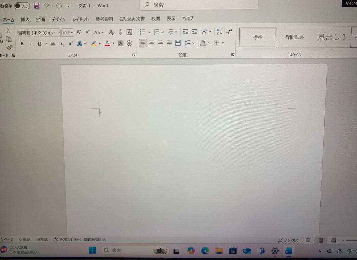Expand the line spacing dropdown
Image resolution: width=357 pixels, height=260 pixels.
(x=193, y=43)
